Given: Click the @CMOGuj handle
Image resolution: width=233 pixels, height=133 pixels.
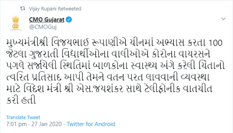Looking at the screenshot, I should [43, 27].
